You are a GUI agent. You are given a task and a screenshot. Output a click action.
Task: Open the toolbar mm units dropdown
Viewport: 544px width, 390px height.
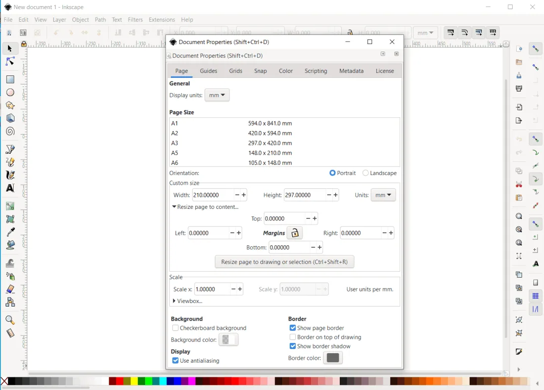point(425,32)
